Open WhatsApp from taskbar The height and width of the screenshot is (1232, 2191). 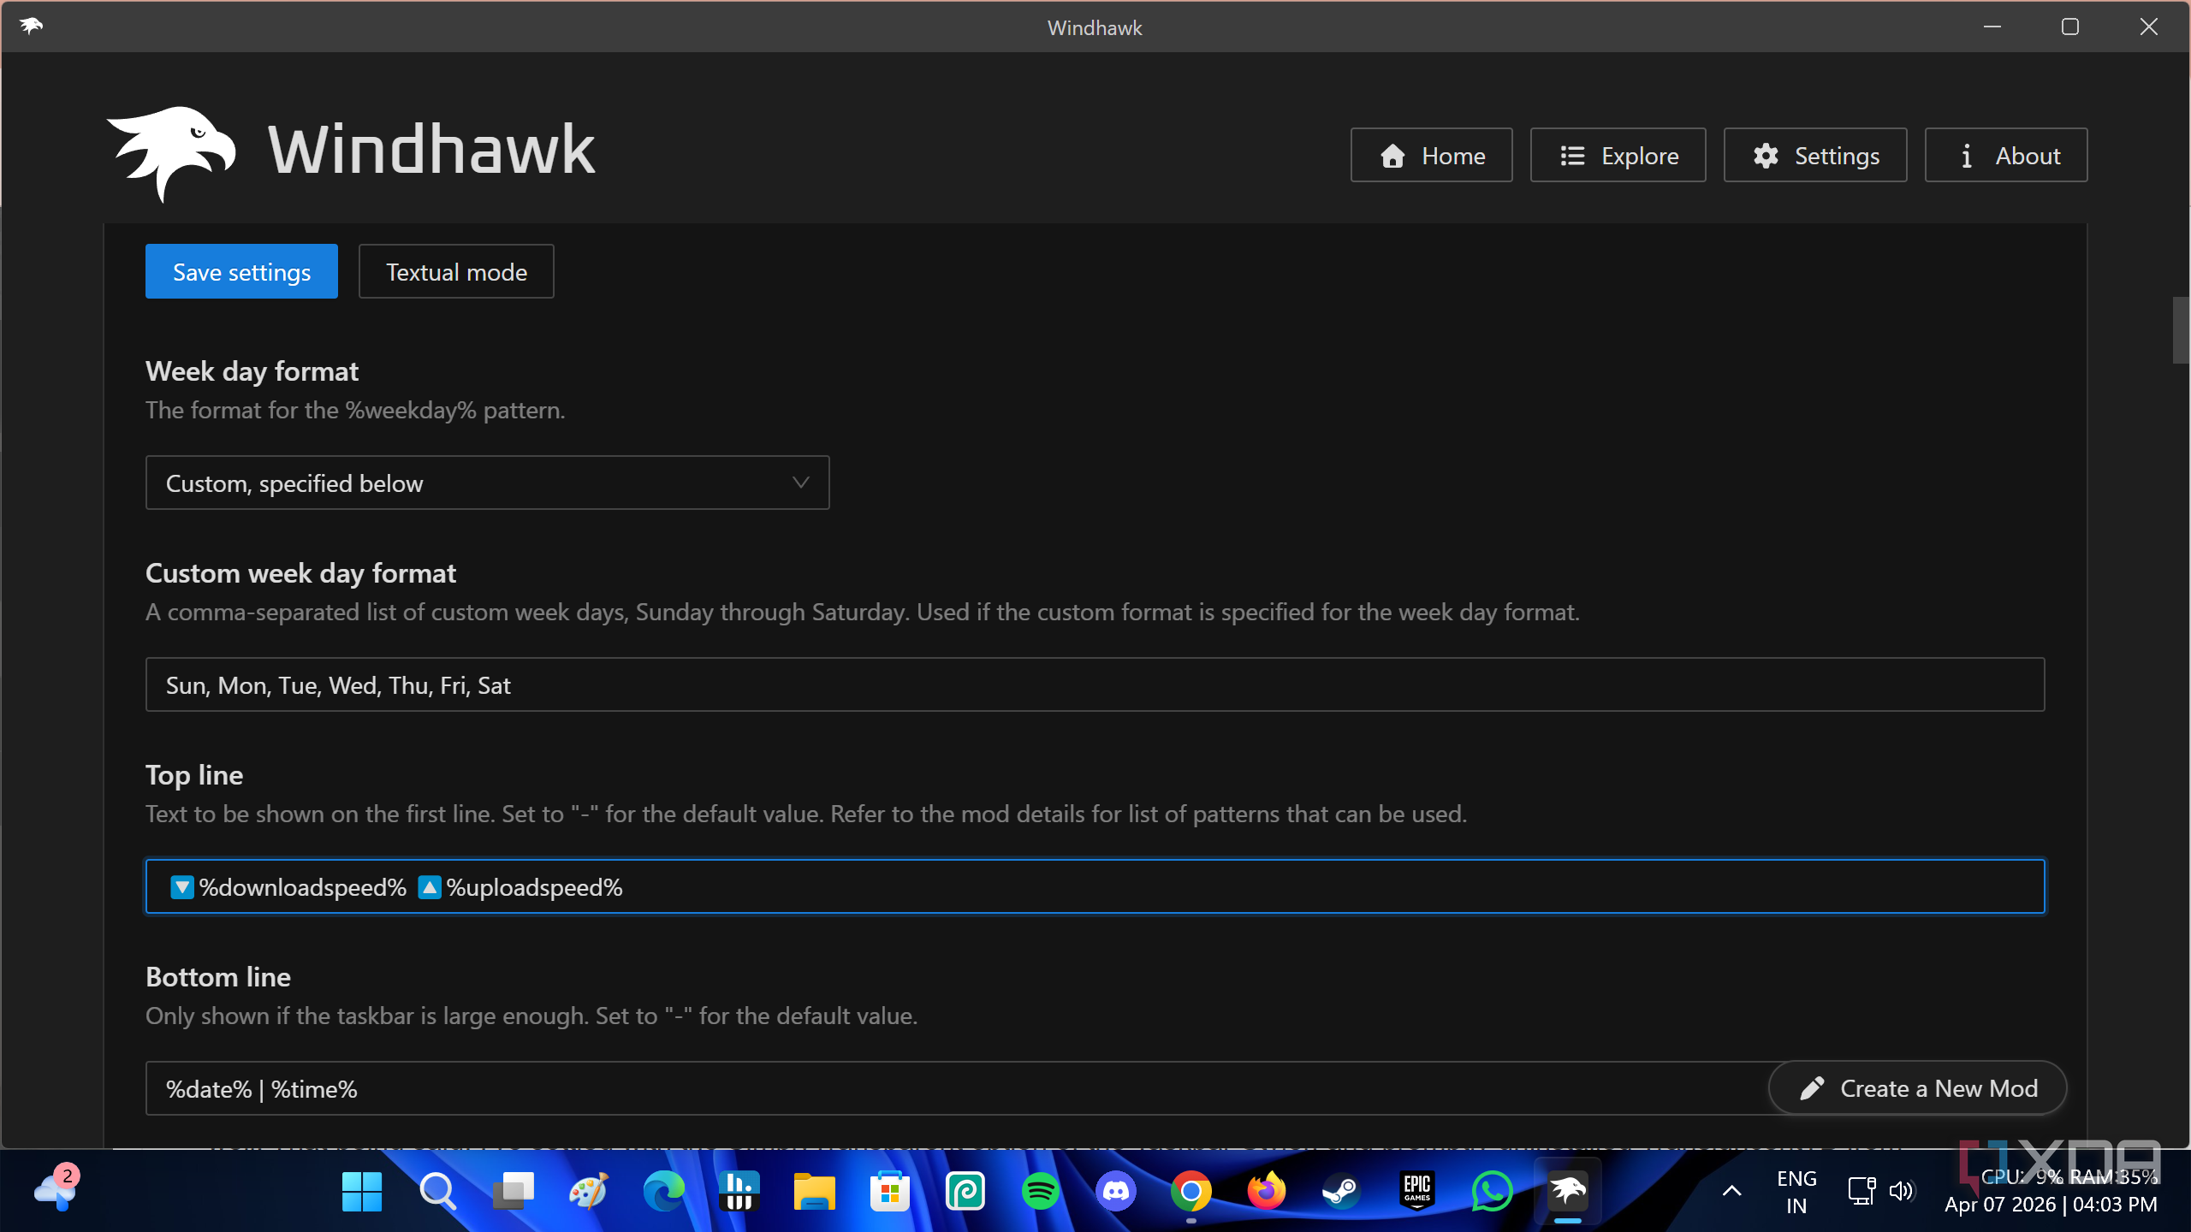[1492, 1191]
